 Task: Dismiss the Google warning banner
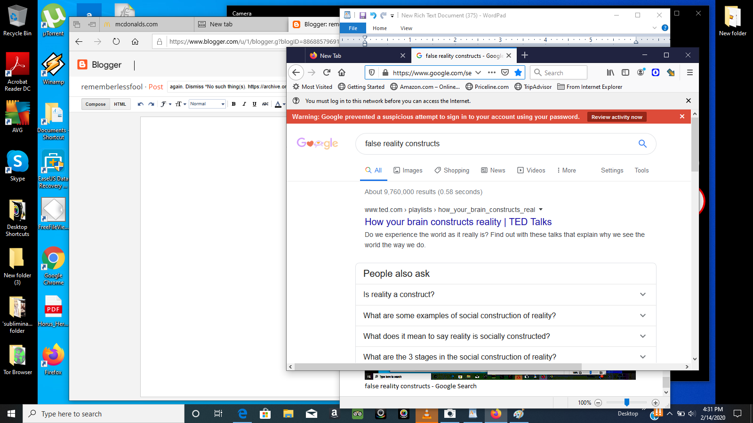click(x=682, y=117)
